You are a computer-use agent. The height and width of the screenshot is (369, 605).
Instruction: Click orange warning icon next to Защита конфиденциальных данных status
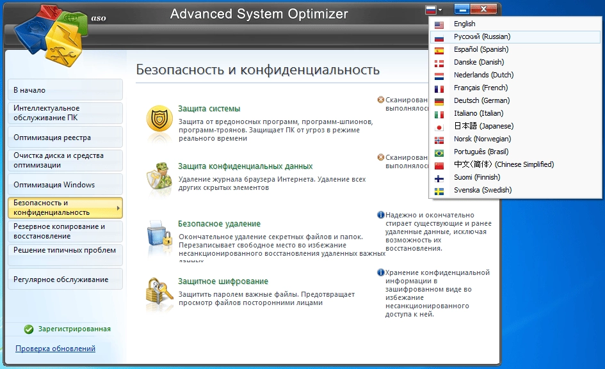(x=381, y=157)
